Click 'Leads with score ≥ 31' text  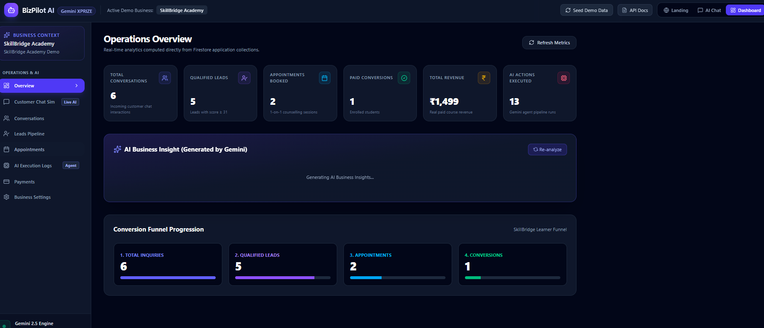(x=209, y=112)
